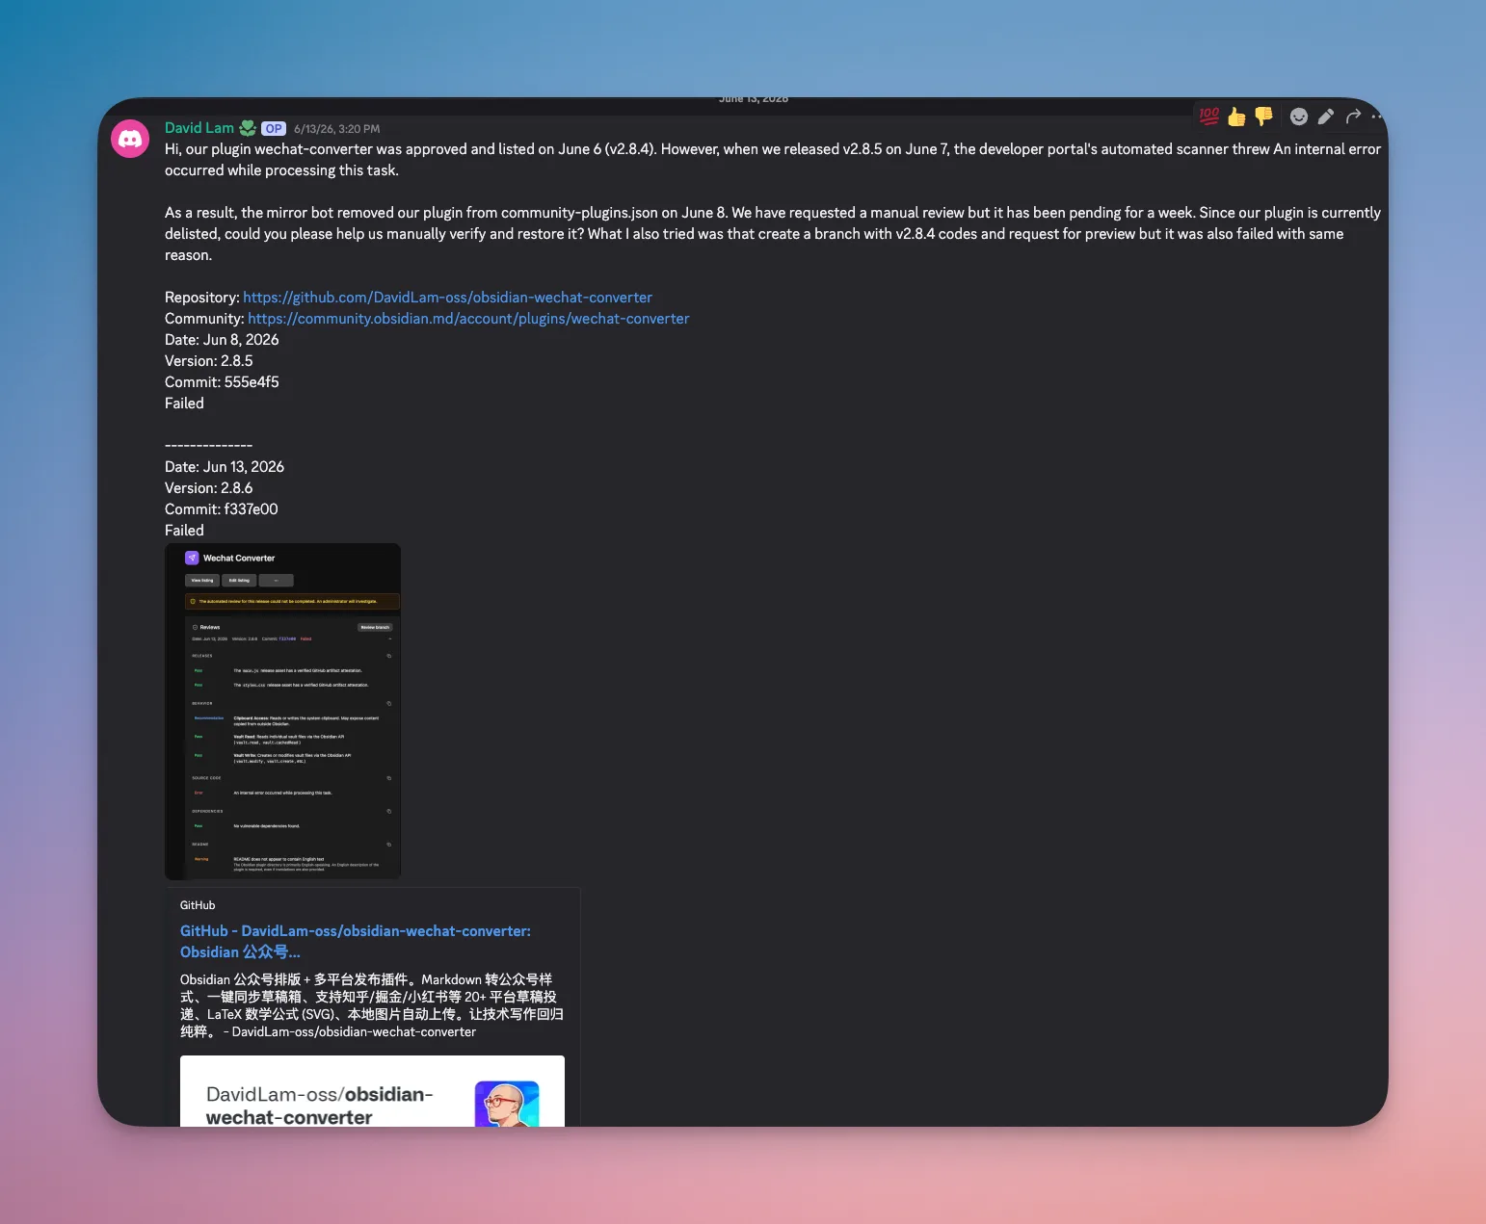Open David Lam's user profile name

(199, 128)
